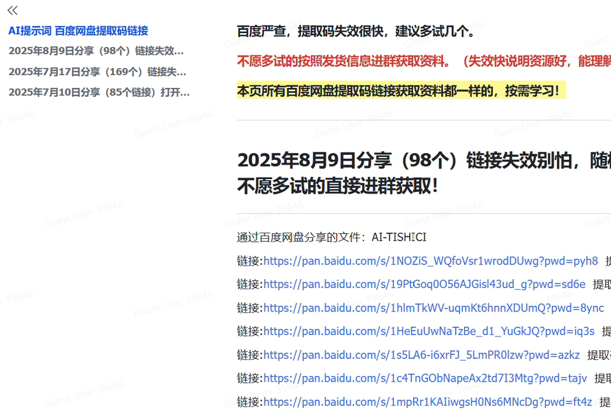611x418 pixels.
Task: Open Baidu link ending with pwd=azkz
Action: click(421, 355)
